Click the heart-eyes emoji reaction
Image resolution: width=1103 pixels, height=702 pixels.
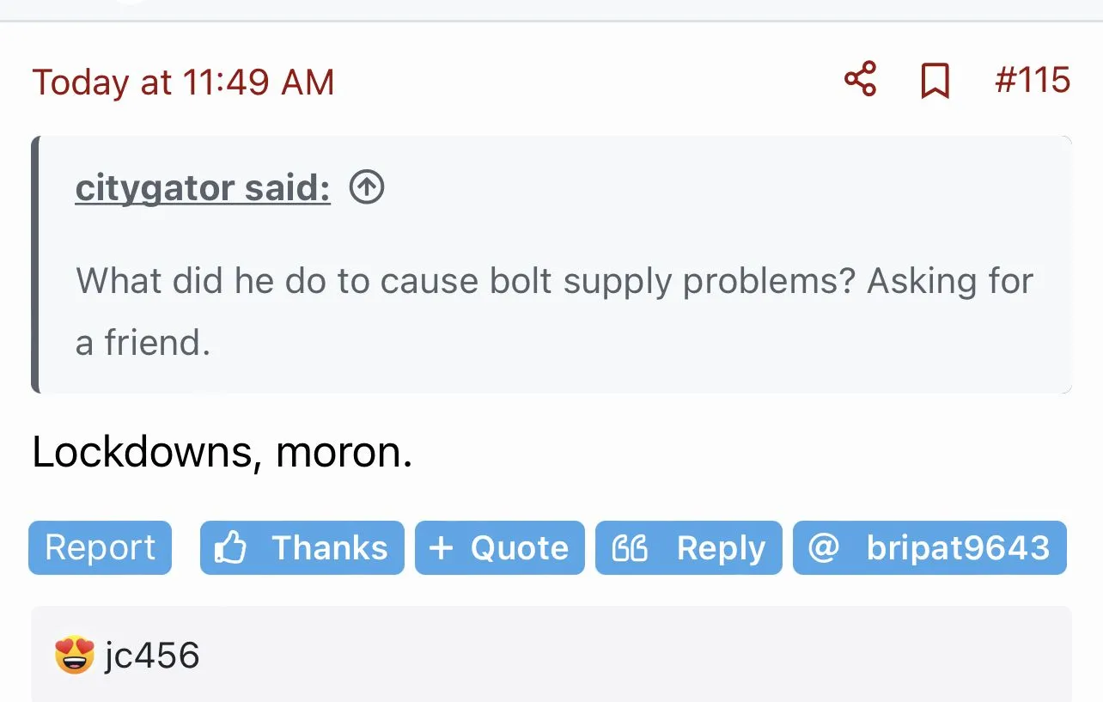coord(74,656)
